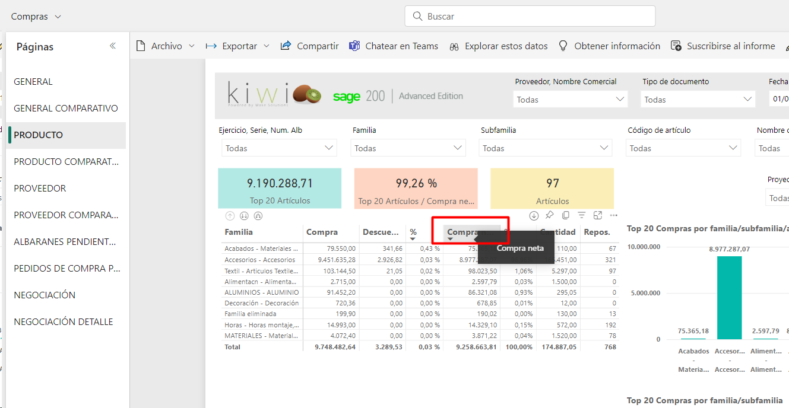The image size is (789, 408).
Task: Sort by the Compra column header
Action: click(322, 232)
